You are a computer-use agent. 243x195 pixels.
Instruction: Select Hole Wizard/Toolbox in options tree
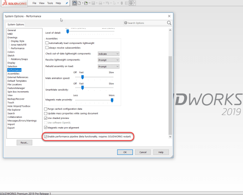pos(19,106)
